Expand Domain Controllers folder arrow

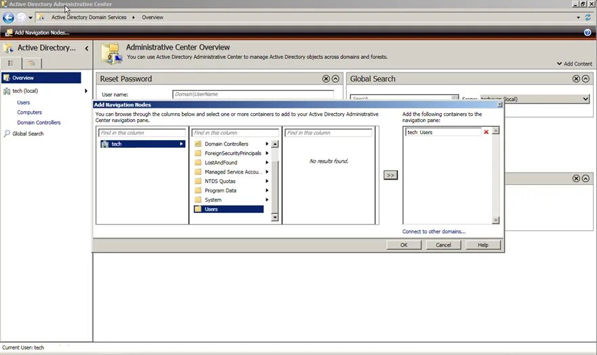(267, 144)
